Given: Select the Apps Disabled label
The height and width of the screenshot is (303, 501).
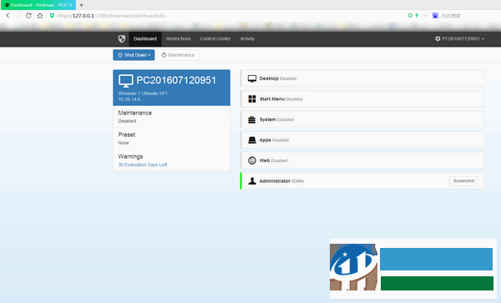Looking at the screenshot, I should coord(274,140).
